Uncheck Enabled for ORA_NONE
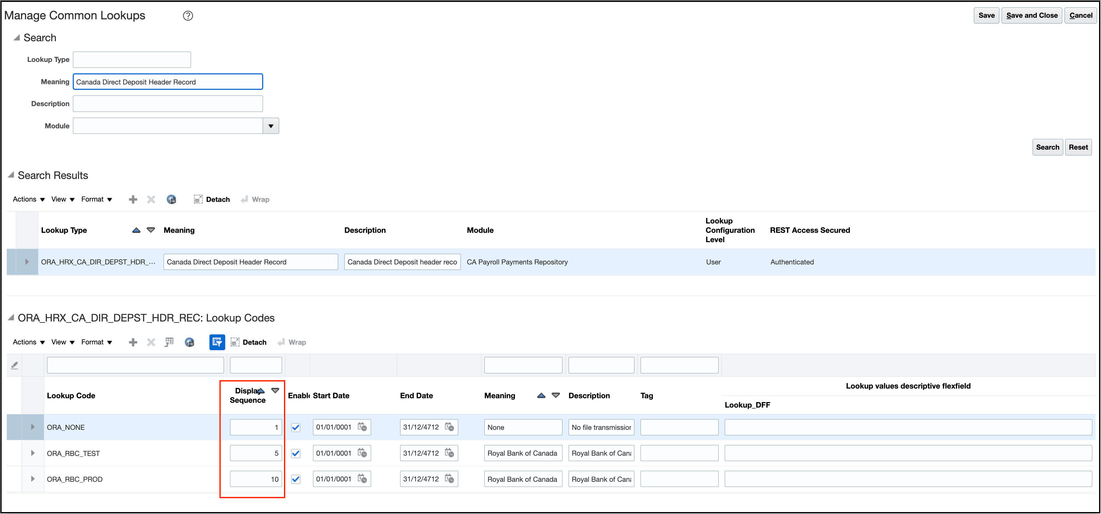Image resolution: width=1101 pixels, height=514 pixels. [295, 428]
